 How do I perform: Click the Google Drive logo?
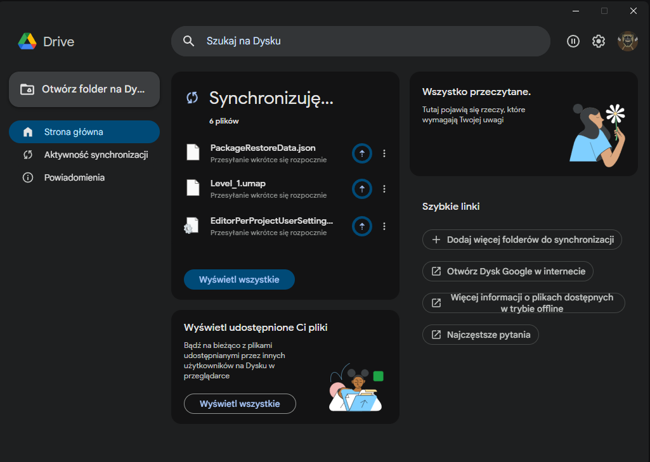pyautogui.click(x=27, y=42)
